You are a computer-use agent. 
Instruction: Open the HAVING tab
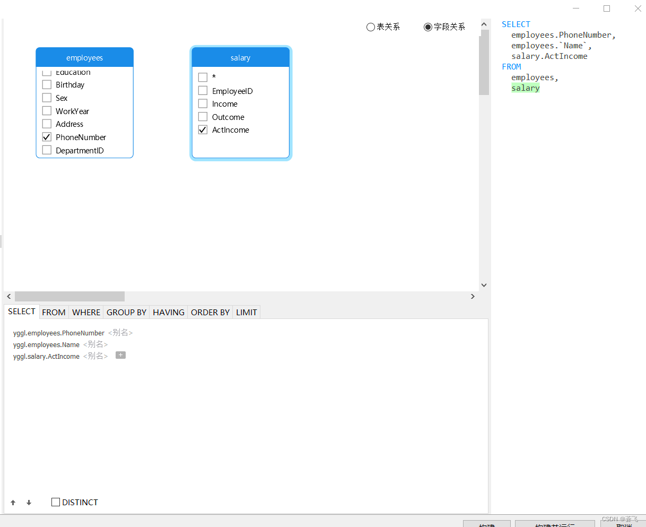[169, 312]
